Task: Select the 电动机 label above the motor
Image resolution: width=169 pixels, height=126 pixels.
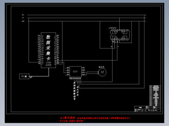Action: 101,67
